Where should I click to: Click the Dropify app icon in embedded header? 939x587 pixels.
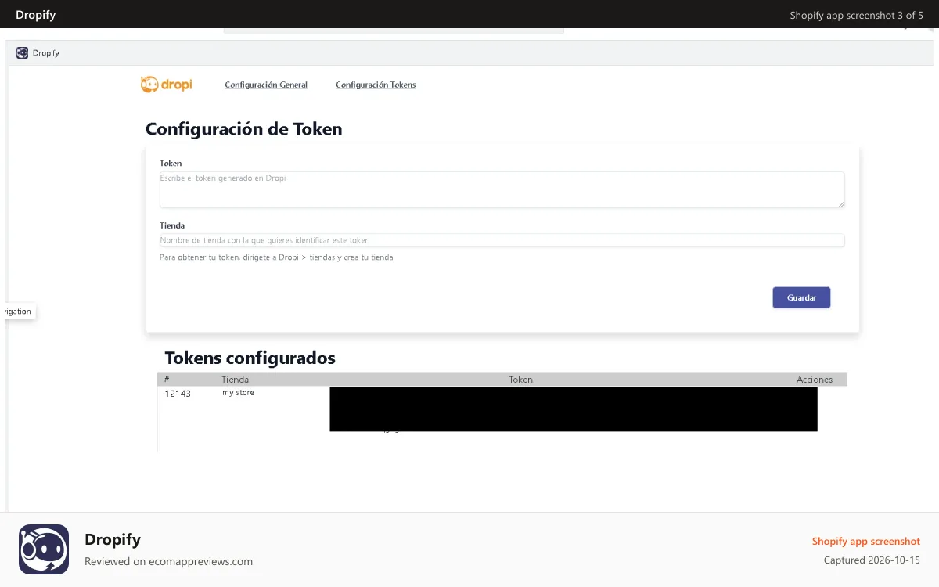[x=22, y=53]
